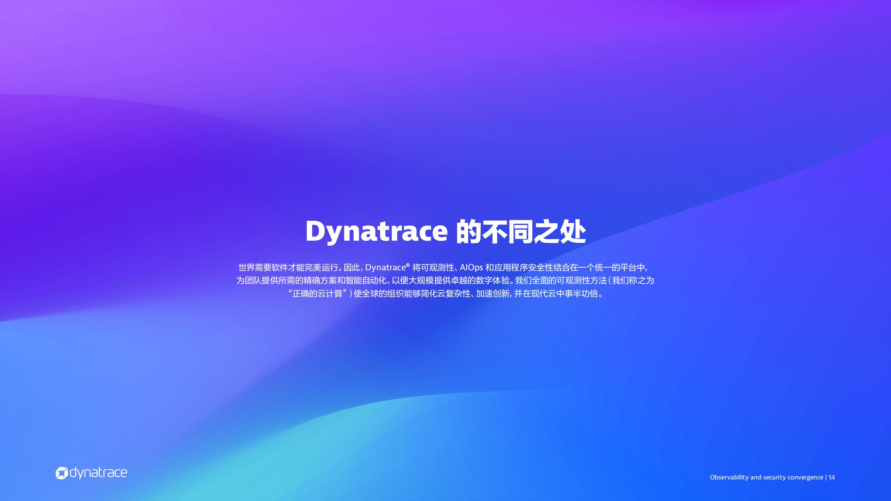
Task: Click the paragraph line starting "世界需要软件才能完美运行"
Action: pos(443,268)
